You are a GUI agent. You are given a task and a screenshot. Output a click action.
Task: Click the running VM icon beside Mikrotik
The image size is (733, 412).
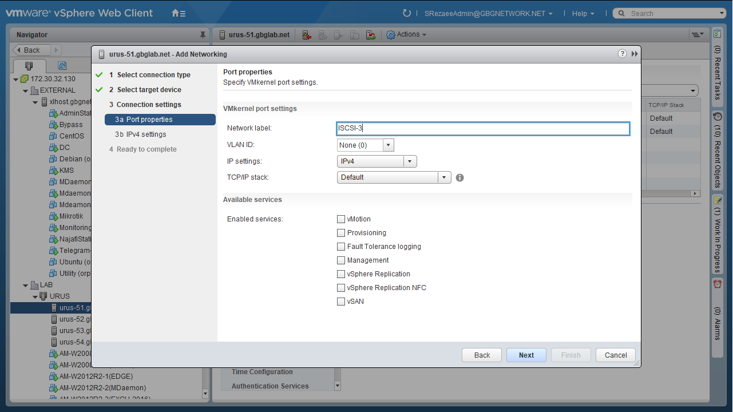coord(54,216)
